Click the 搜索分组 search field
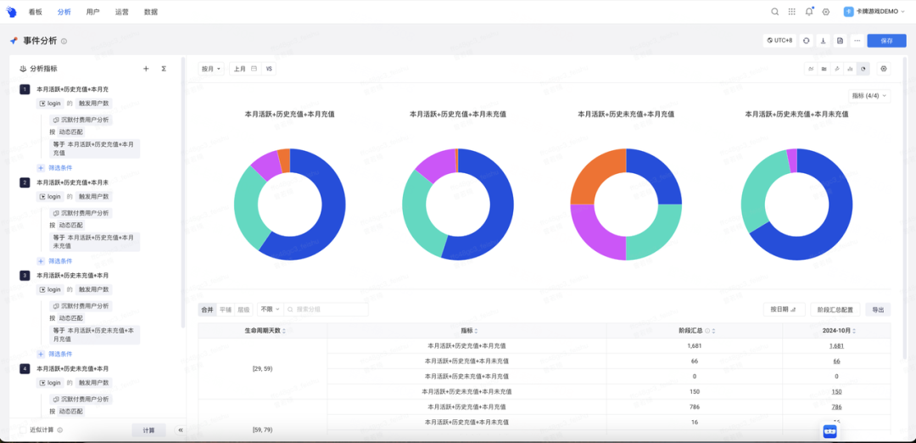This screenshot has height=443, width=916. 327,309
